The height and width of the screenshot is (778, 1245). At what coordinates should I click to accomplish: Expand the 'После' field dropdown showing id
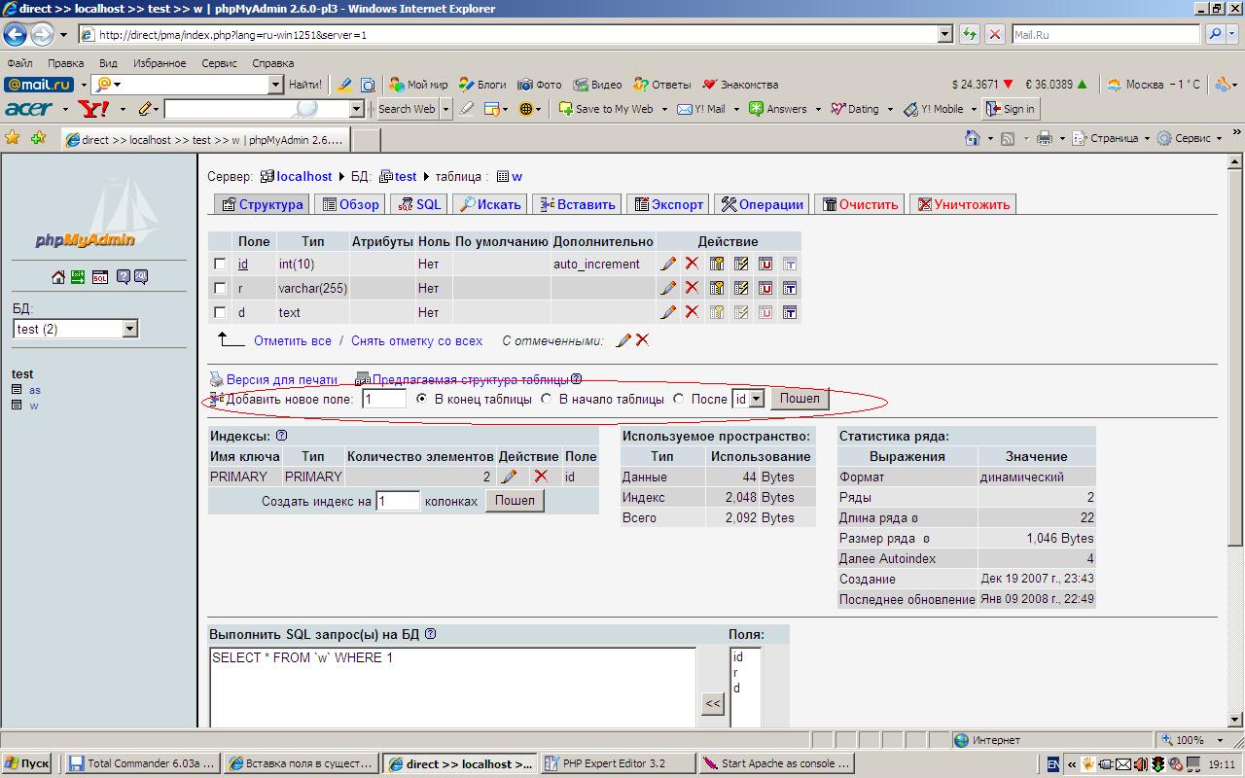757,399
